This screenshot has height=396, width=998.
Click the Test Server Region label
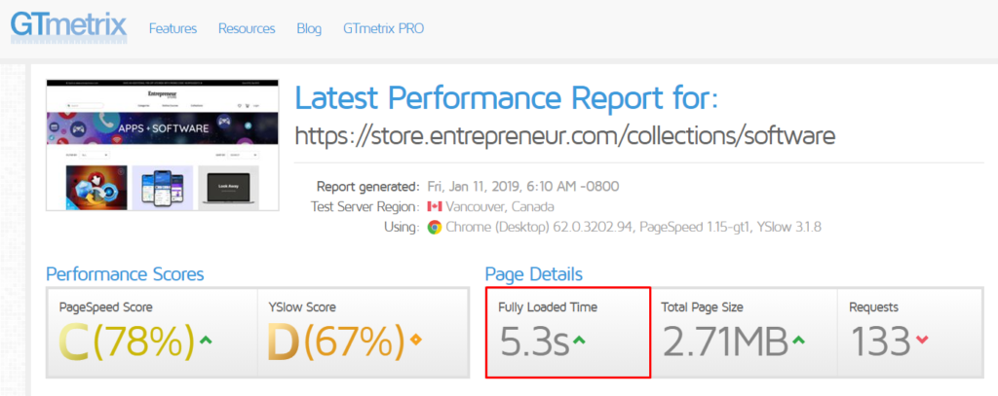[365, 206]
